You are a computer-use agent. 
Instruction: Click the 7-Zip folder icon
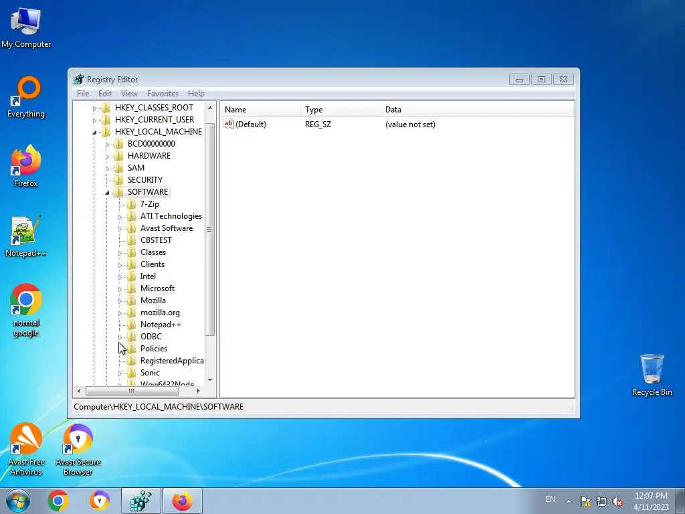pyautogui.click(x=132, y=204)
